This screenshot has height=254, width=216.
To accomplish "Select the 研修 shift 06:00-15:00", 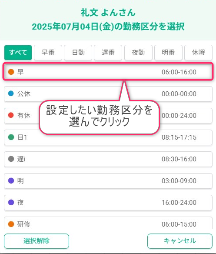I will click(108, 223).
